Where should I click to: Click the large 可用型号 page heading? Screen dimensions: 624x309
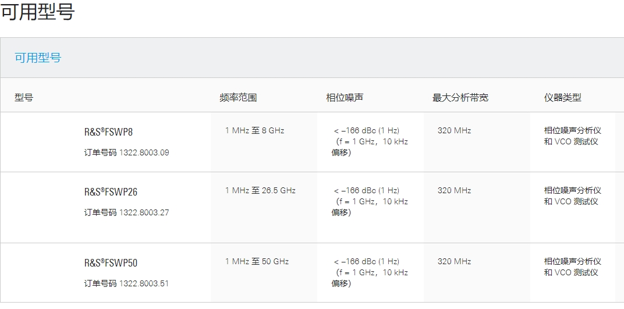(x=38, y=12)
